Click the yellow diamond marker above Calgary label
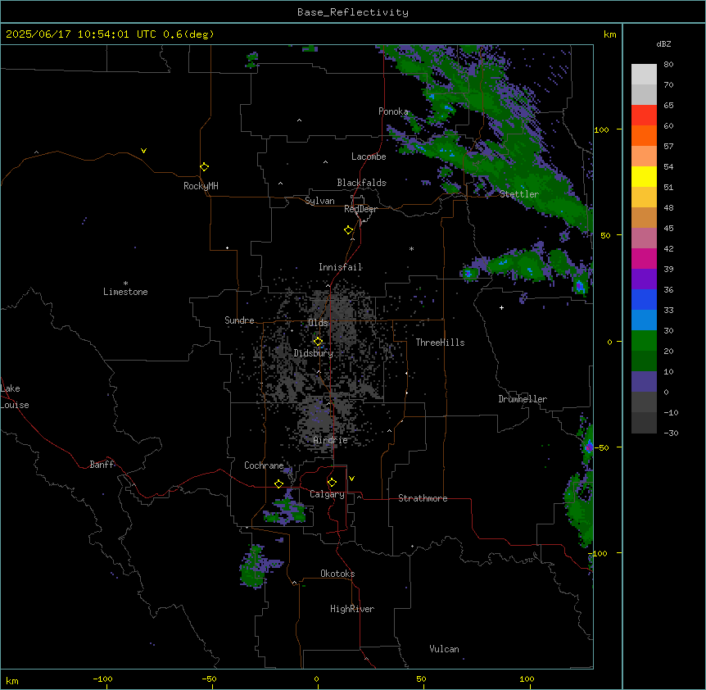Screen dimensions: 706x690 [332, 483]
